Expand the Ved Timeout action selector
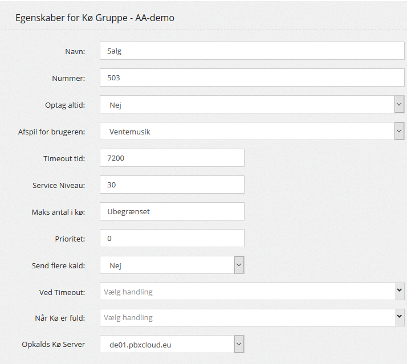Image resolution: width=407 pixels, height=364 pixels. (x=251, y=292)
